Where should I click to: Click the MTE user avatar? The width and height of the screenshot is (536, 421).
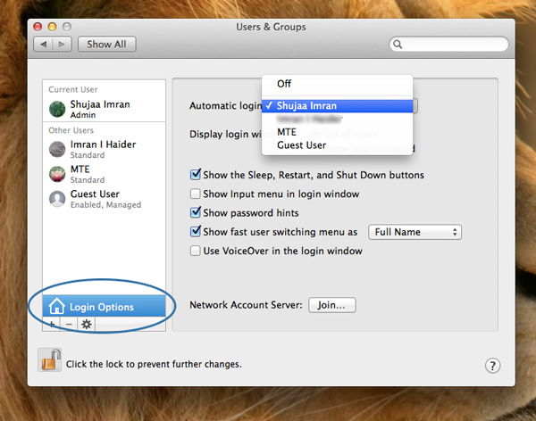tap(57, 174)
